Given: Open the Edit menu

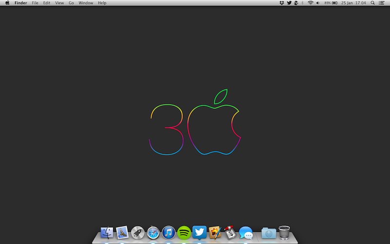Looking at the screenshot, I should (x=46, y=3).
